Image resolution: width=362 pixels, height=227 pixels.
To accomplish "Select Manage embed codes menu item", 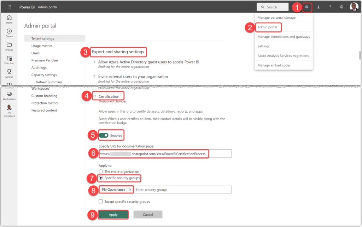I will [284, 65].
